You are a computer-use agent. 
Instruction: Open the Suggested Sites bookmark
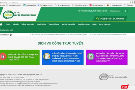pyautogui.click(x=30, y=5)
